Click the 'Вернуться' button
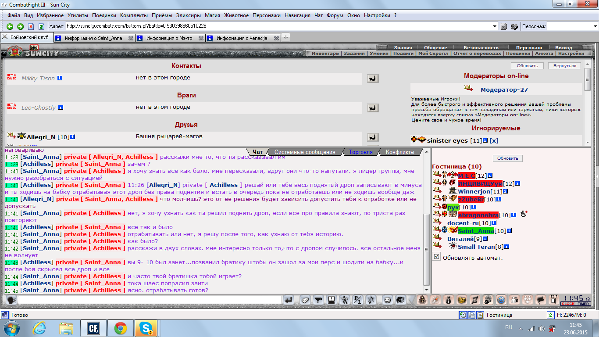The height and width of the screenshot is (337, 599). tap(565, 66)
